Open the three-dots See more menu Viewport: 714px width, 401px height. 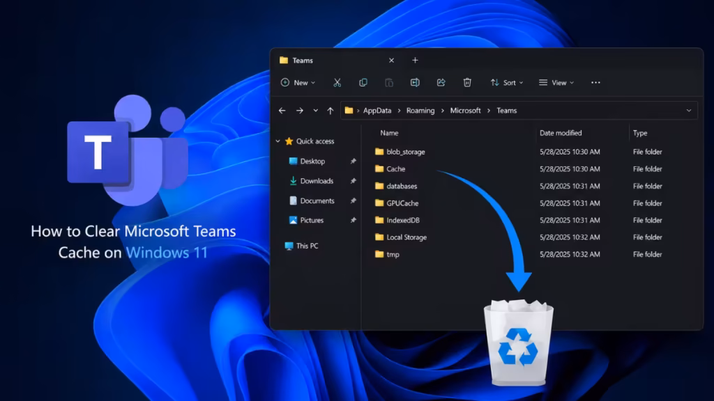(x=595, y=83)
